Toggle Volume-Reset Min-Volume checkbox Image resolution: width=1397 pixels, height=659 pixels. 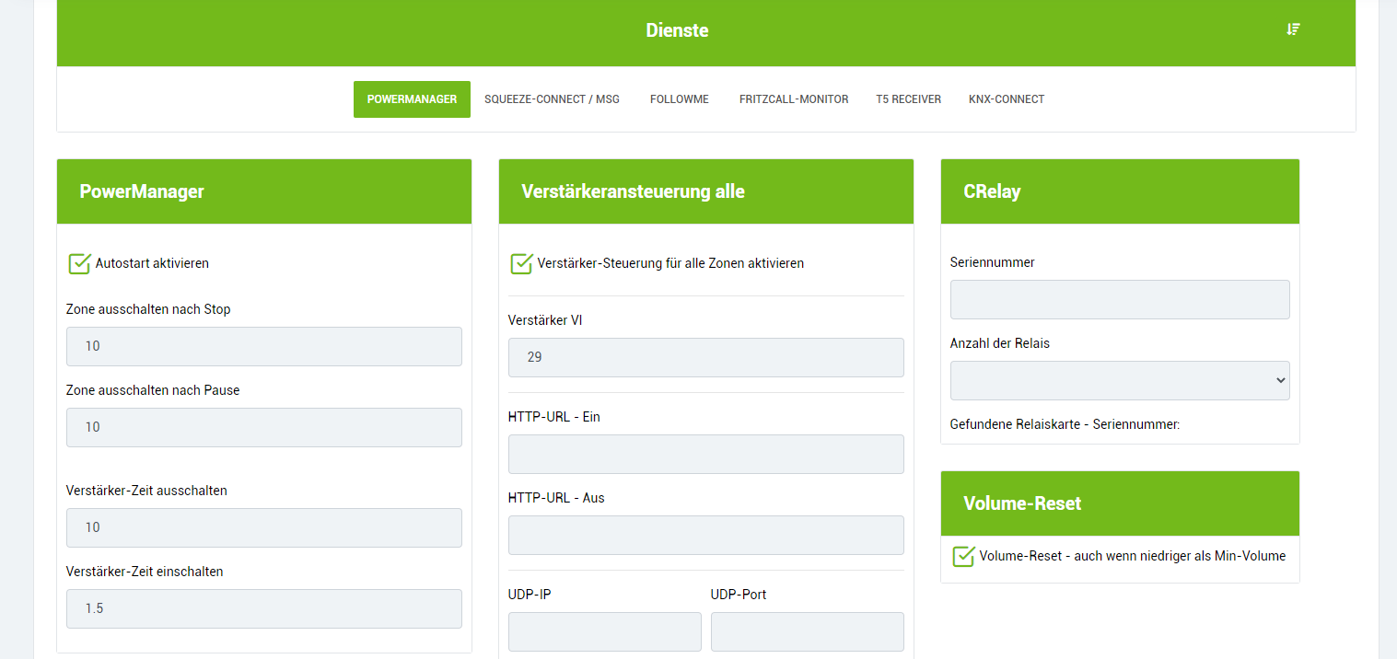point(963,556)
